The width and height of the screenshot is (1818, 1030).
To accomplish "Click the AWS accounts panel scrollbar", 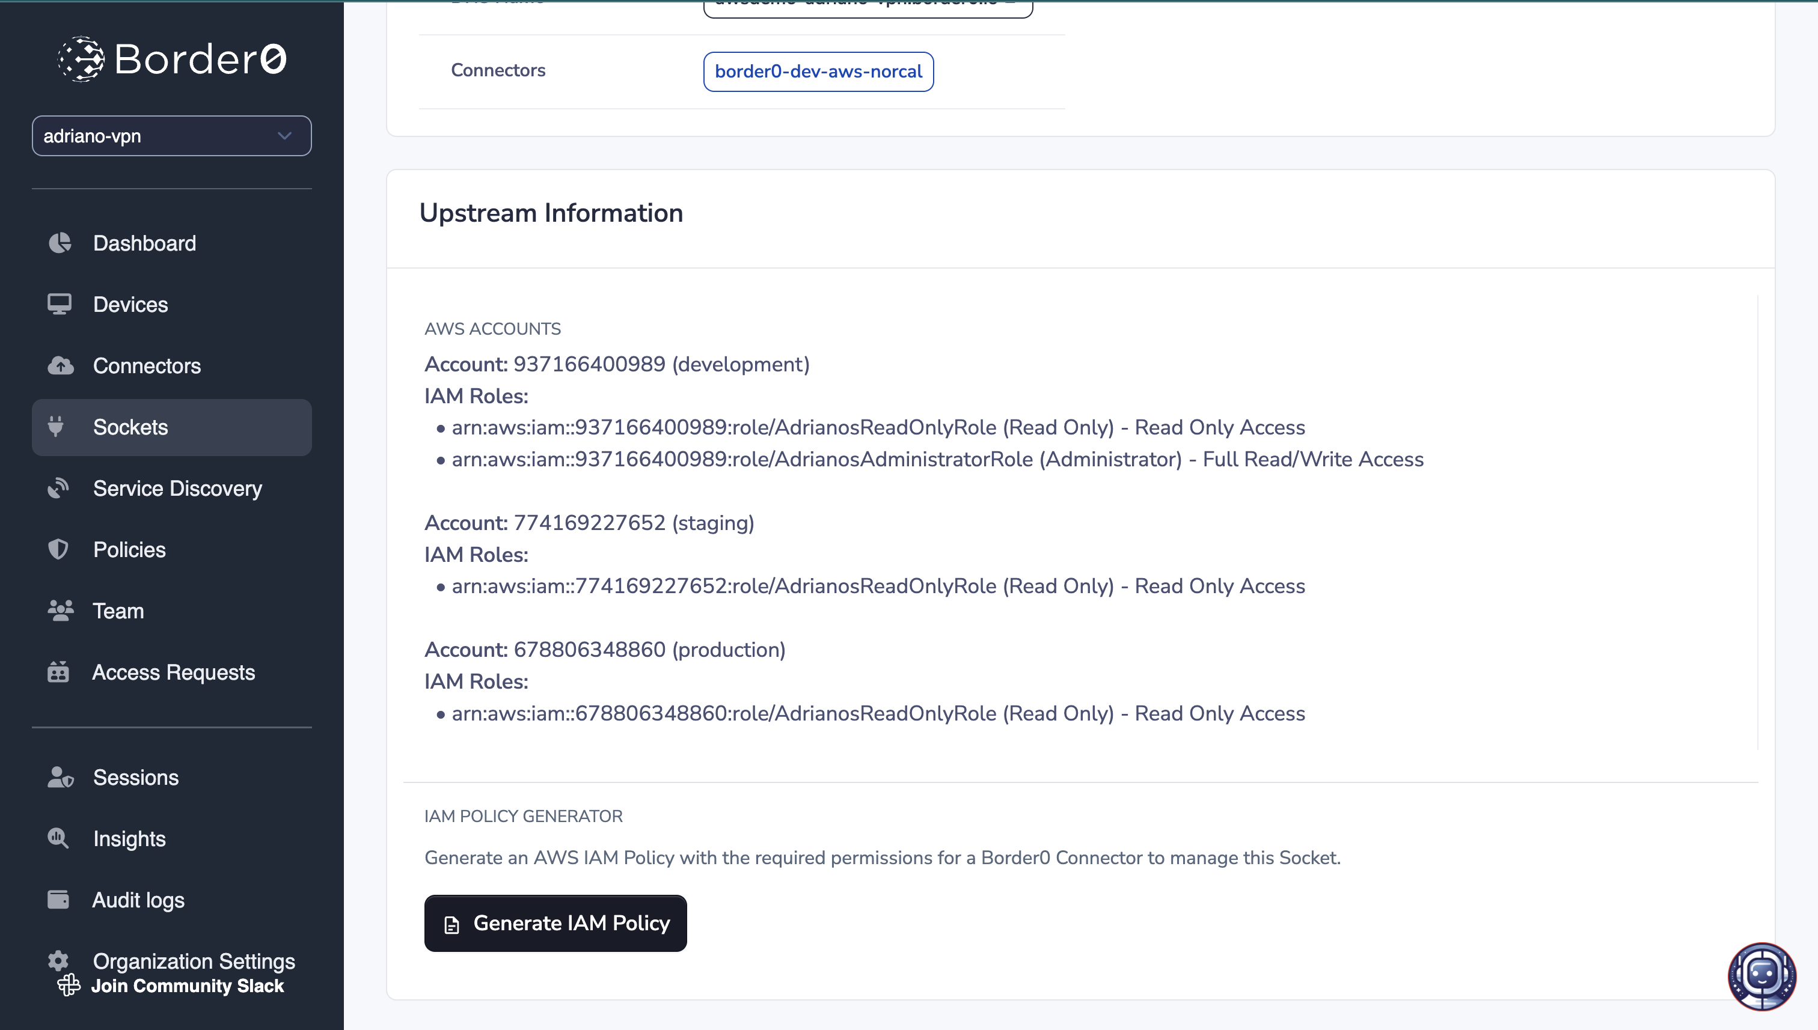I will click(1758, 522).
